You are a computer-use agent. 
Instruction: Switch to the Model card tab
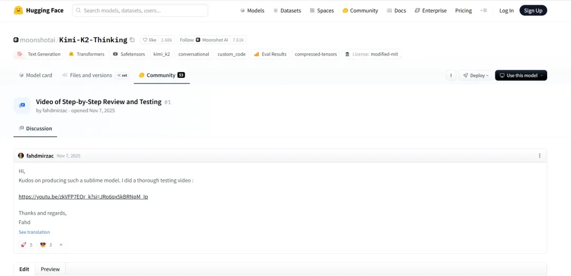(x=36, y=76)
